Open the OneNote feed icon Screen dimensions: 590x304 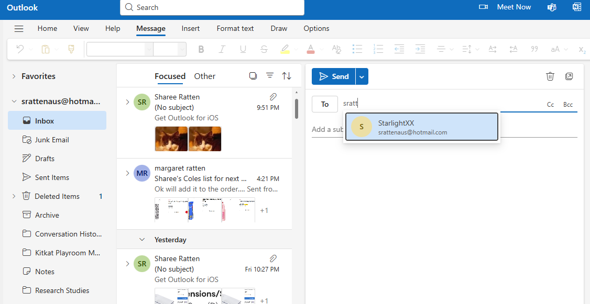coord(577,7)
